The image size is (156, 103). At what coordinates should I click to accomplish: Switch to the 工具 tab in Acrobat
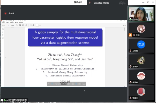click(x=8, y=25)
